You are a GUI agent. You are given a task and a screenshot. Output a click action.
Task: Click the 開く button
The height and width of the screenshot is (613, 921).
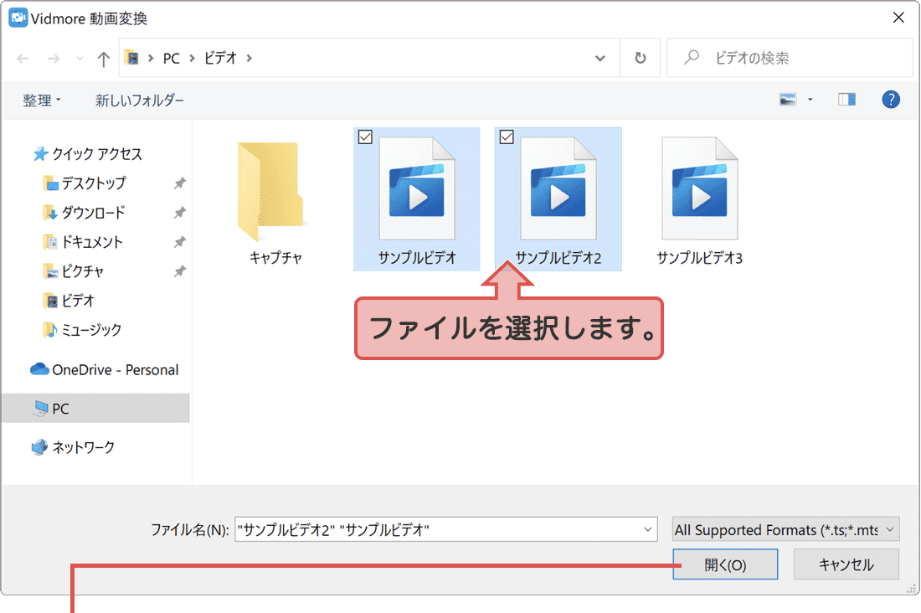click(725, 564)
